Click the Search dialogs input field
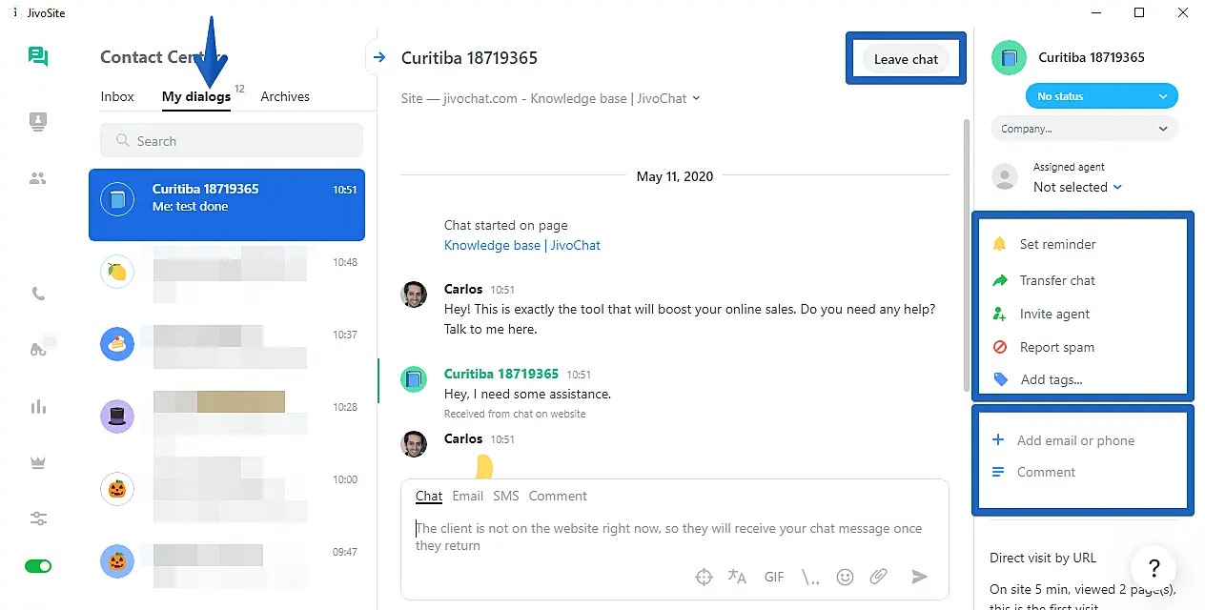Screen dimensions: 1205x610 [x=232, y=141]
